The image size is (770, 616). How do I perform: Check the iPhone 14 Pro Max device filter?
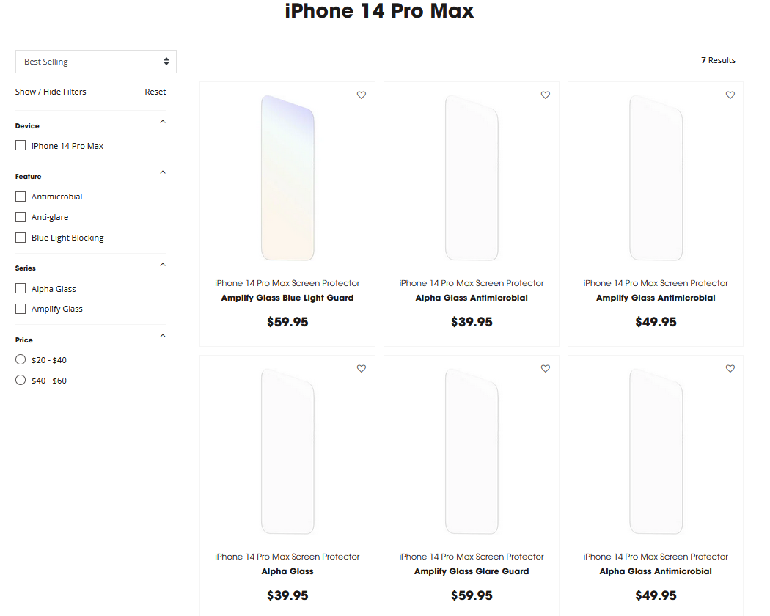(20, 145)
